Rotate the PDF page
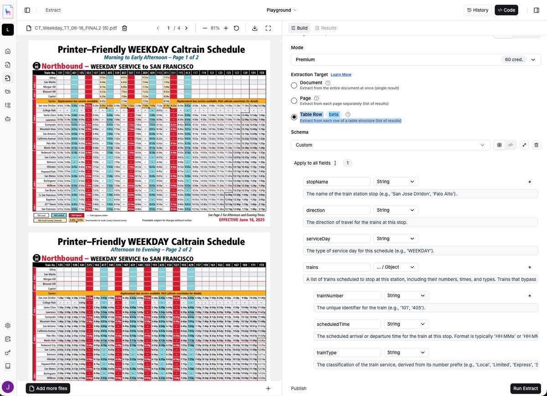The width and height of the screenshot is (547, 396). coord(236,28)
